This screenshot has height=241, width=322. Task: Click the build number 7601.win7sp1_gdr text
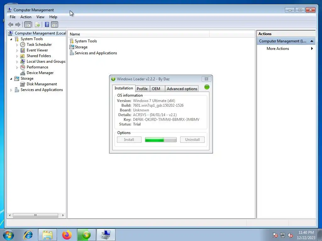[158, 105]
